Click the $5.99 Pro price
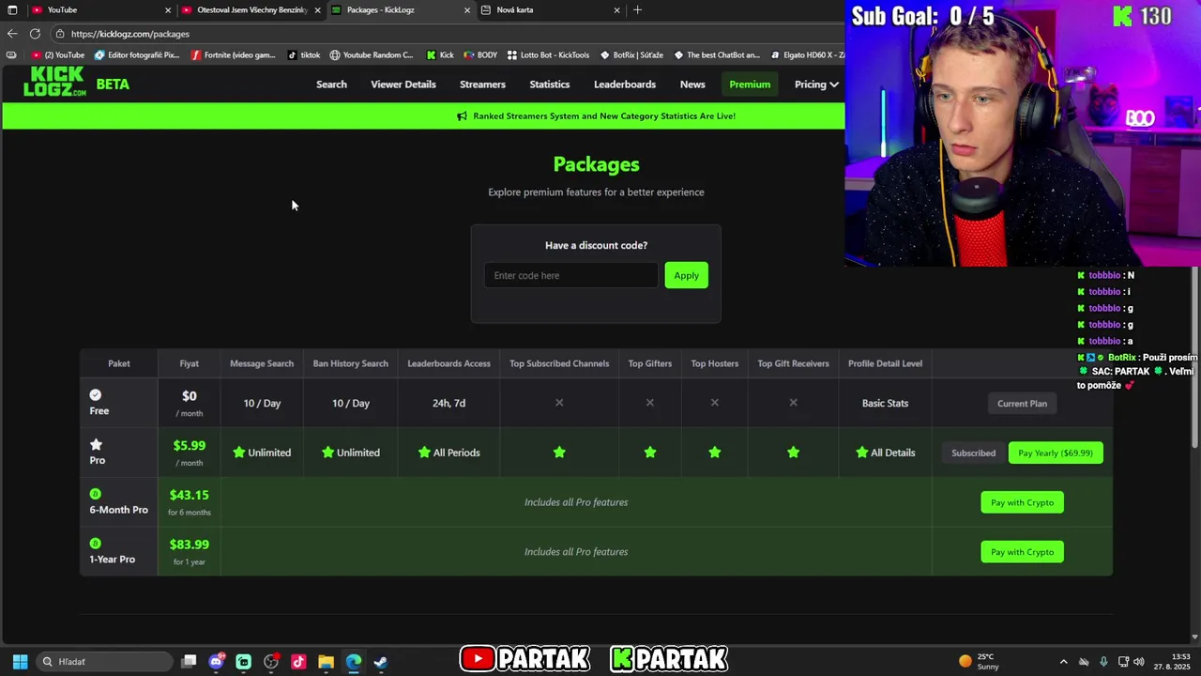 click(x=189, y=446)
